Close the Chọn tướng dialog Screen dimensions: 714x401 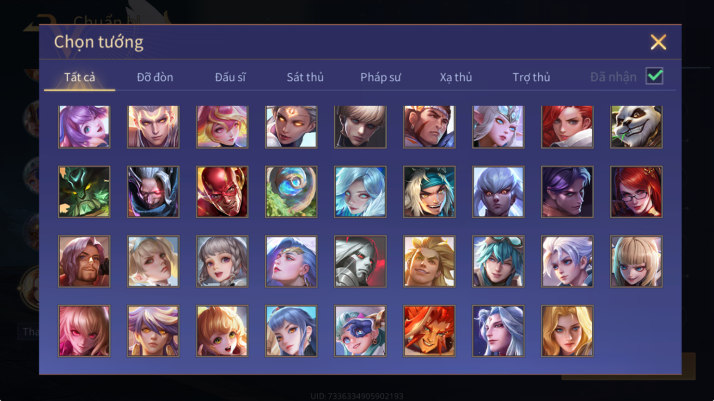click(658, 42)
